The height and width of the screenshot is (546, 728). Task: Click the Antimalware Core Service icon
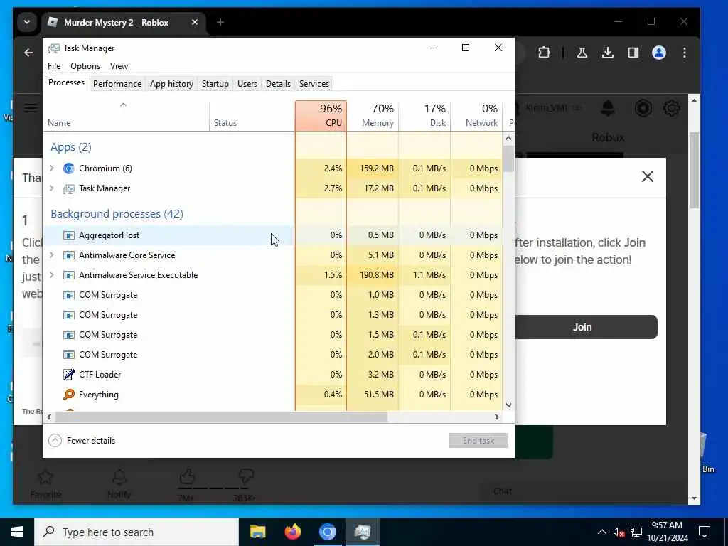coord(69,255)
